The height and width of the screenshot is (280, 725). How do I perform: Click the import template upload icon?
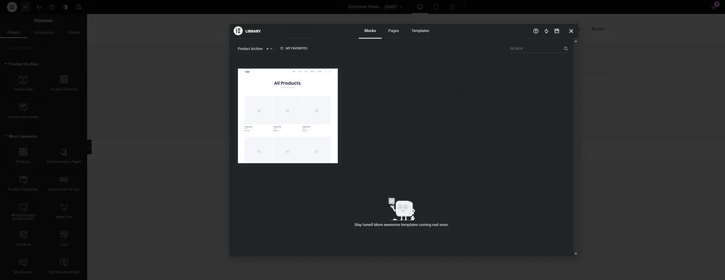536,31
